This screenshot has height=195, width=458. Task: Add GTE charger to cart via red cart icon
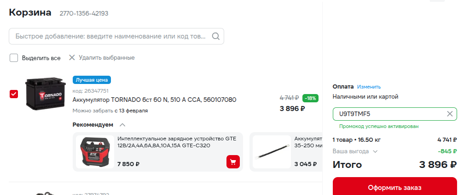pos(233,162)
